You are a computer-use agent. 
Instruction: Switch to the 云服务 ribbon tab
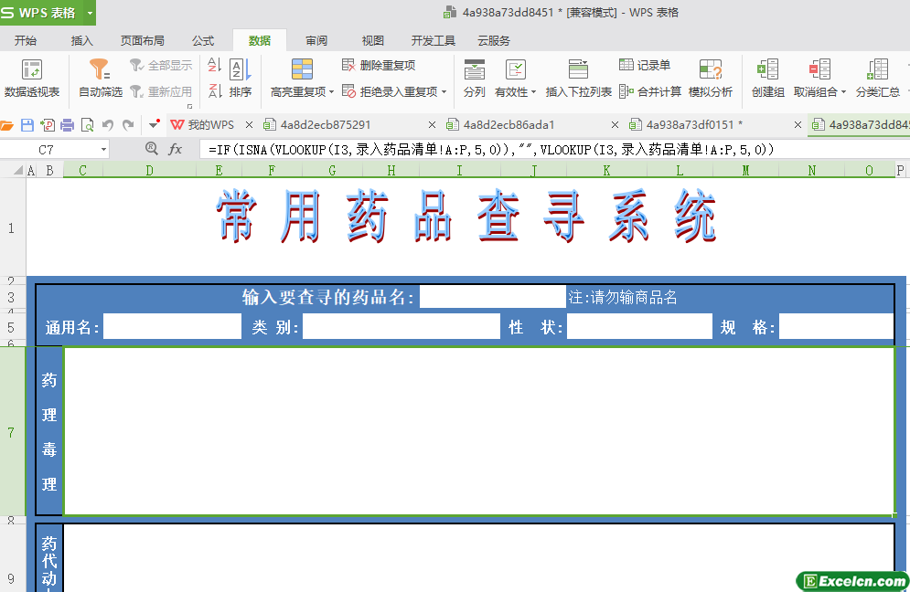click(494, 40)
